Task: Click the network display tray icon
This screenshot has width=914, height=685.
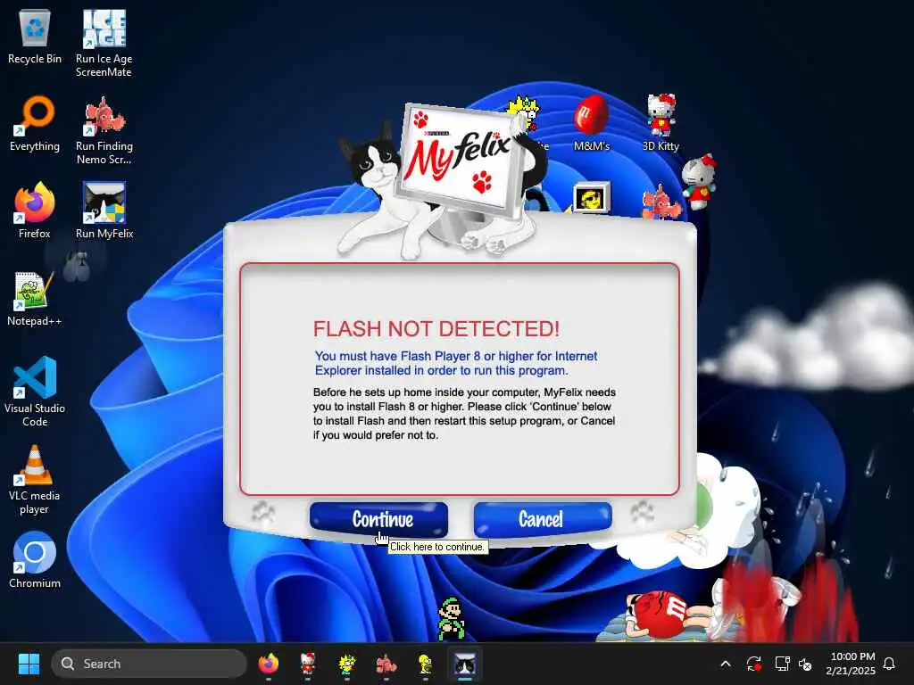Action: (x=782, y=664)
